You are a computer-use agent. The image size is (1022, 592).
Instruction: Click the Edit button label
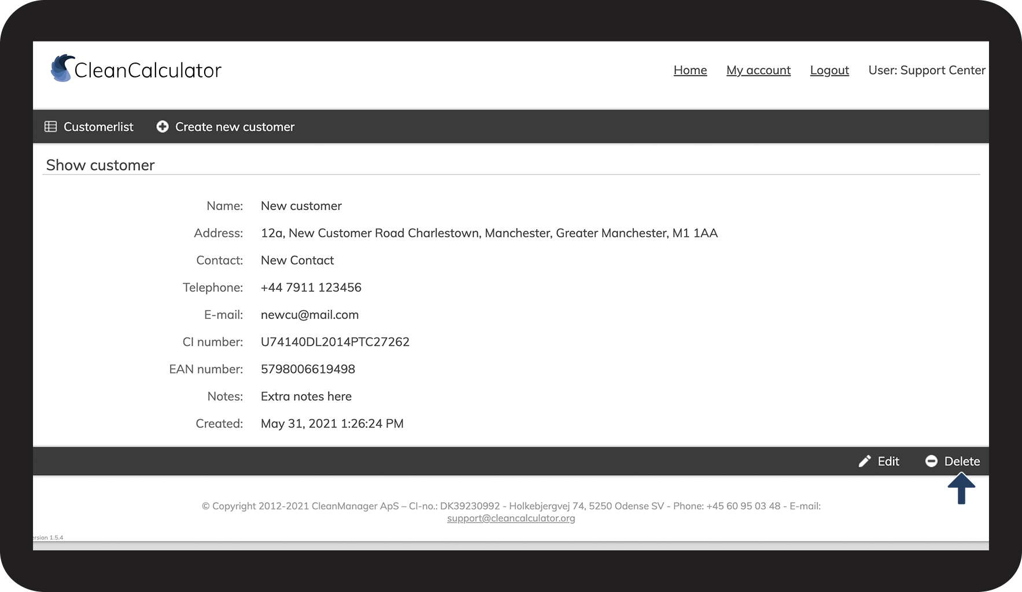(888, 461)
